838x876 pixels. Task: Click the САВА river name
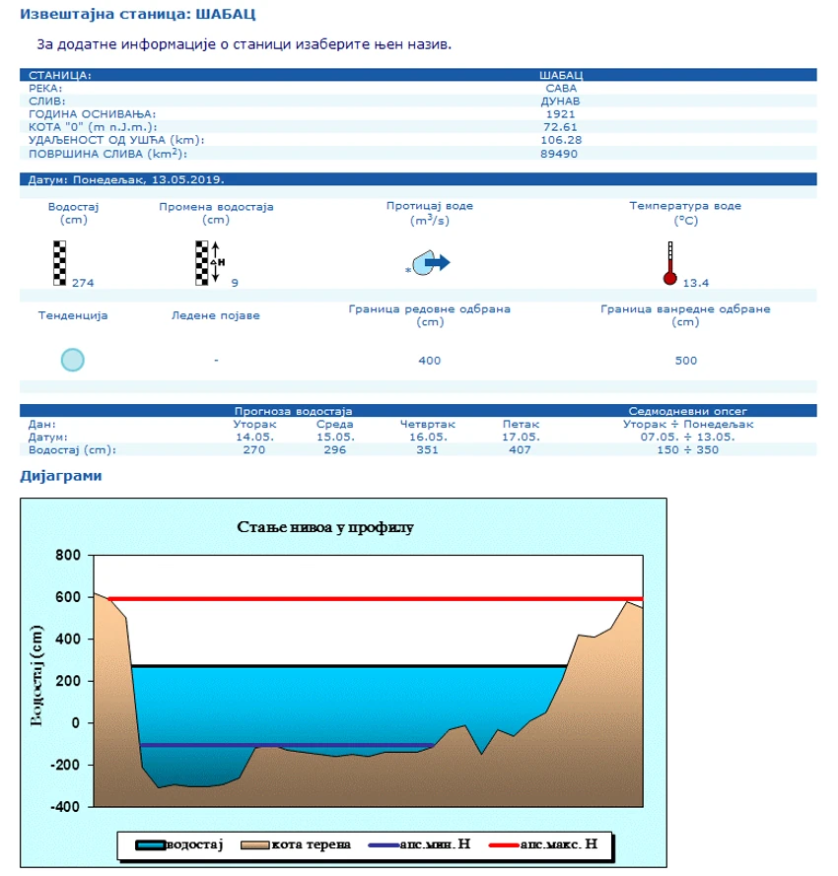point(561,89)
